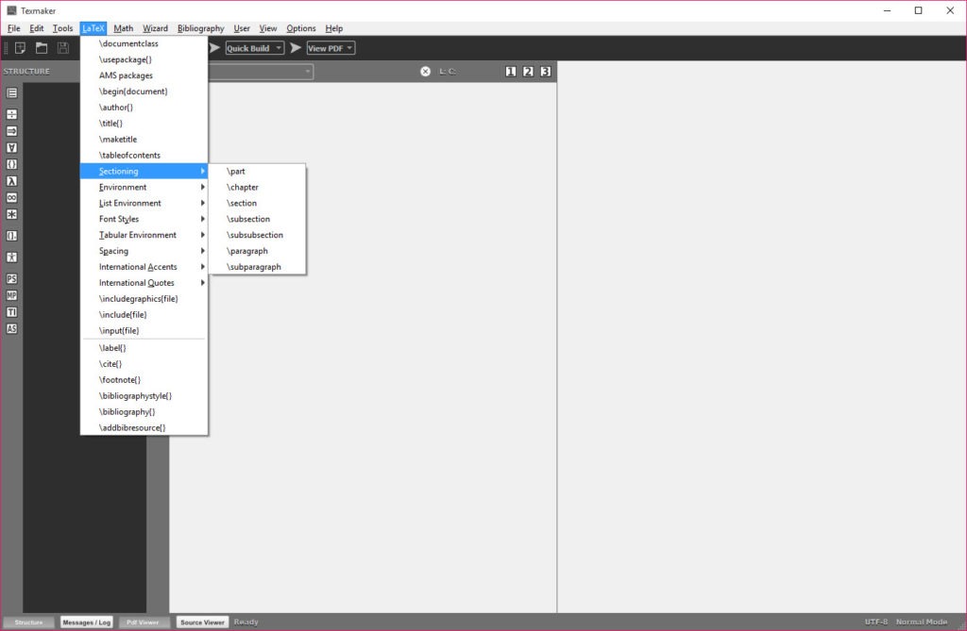Open the TI TikZ commands panel
The image size is (967, 631).
(11, 312)
